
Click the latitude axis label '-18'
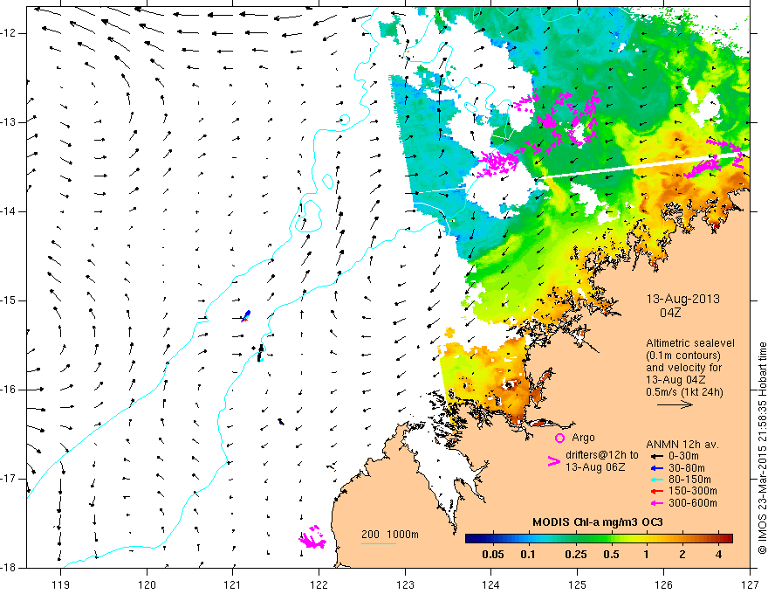coord(9,568)
